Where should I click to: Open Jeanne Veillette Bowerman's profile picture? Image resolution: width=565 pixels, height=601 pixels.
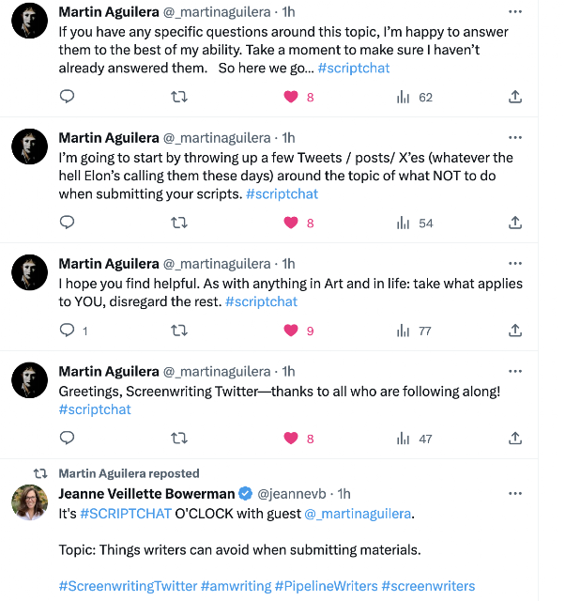click(x=29, y=501)
